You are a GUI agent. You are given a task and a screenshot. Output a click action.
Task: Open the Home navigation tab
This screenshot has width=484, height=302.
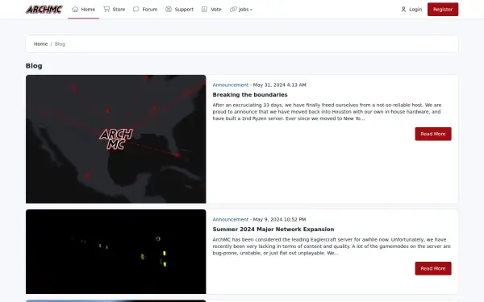pos(83,9)
